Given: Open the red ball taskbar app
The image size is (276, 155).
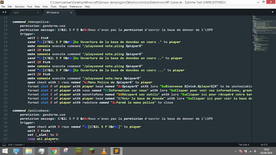Looking at the screenshot, I should [x=66, y=151].
